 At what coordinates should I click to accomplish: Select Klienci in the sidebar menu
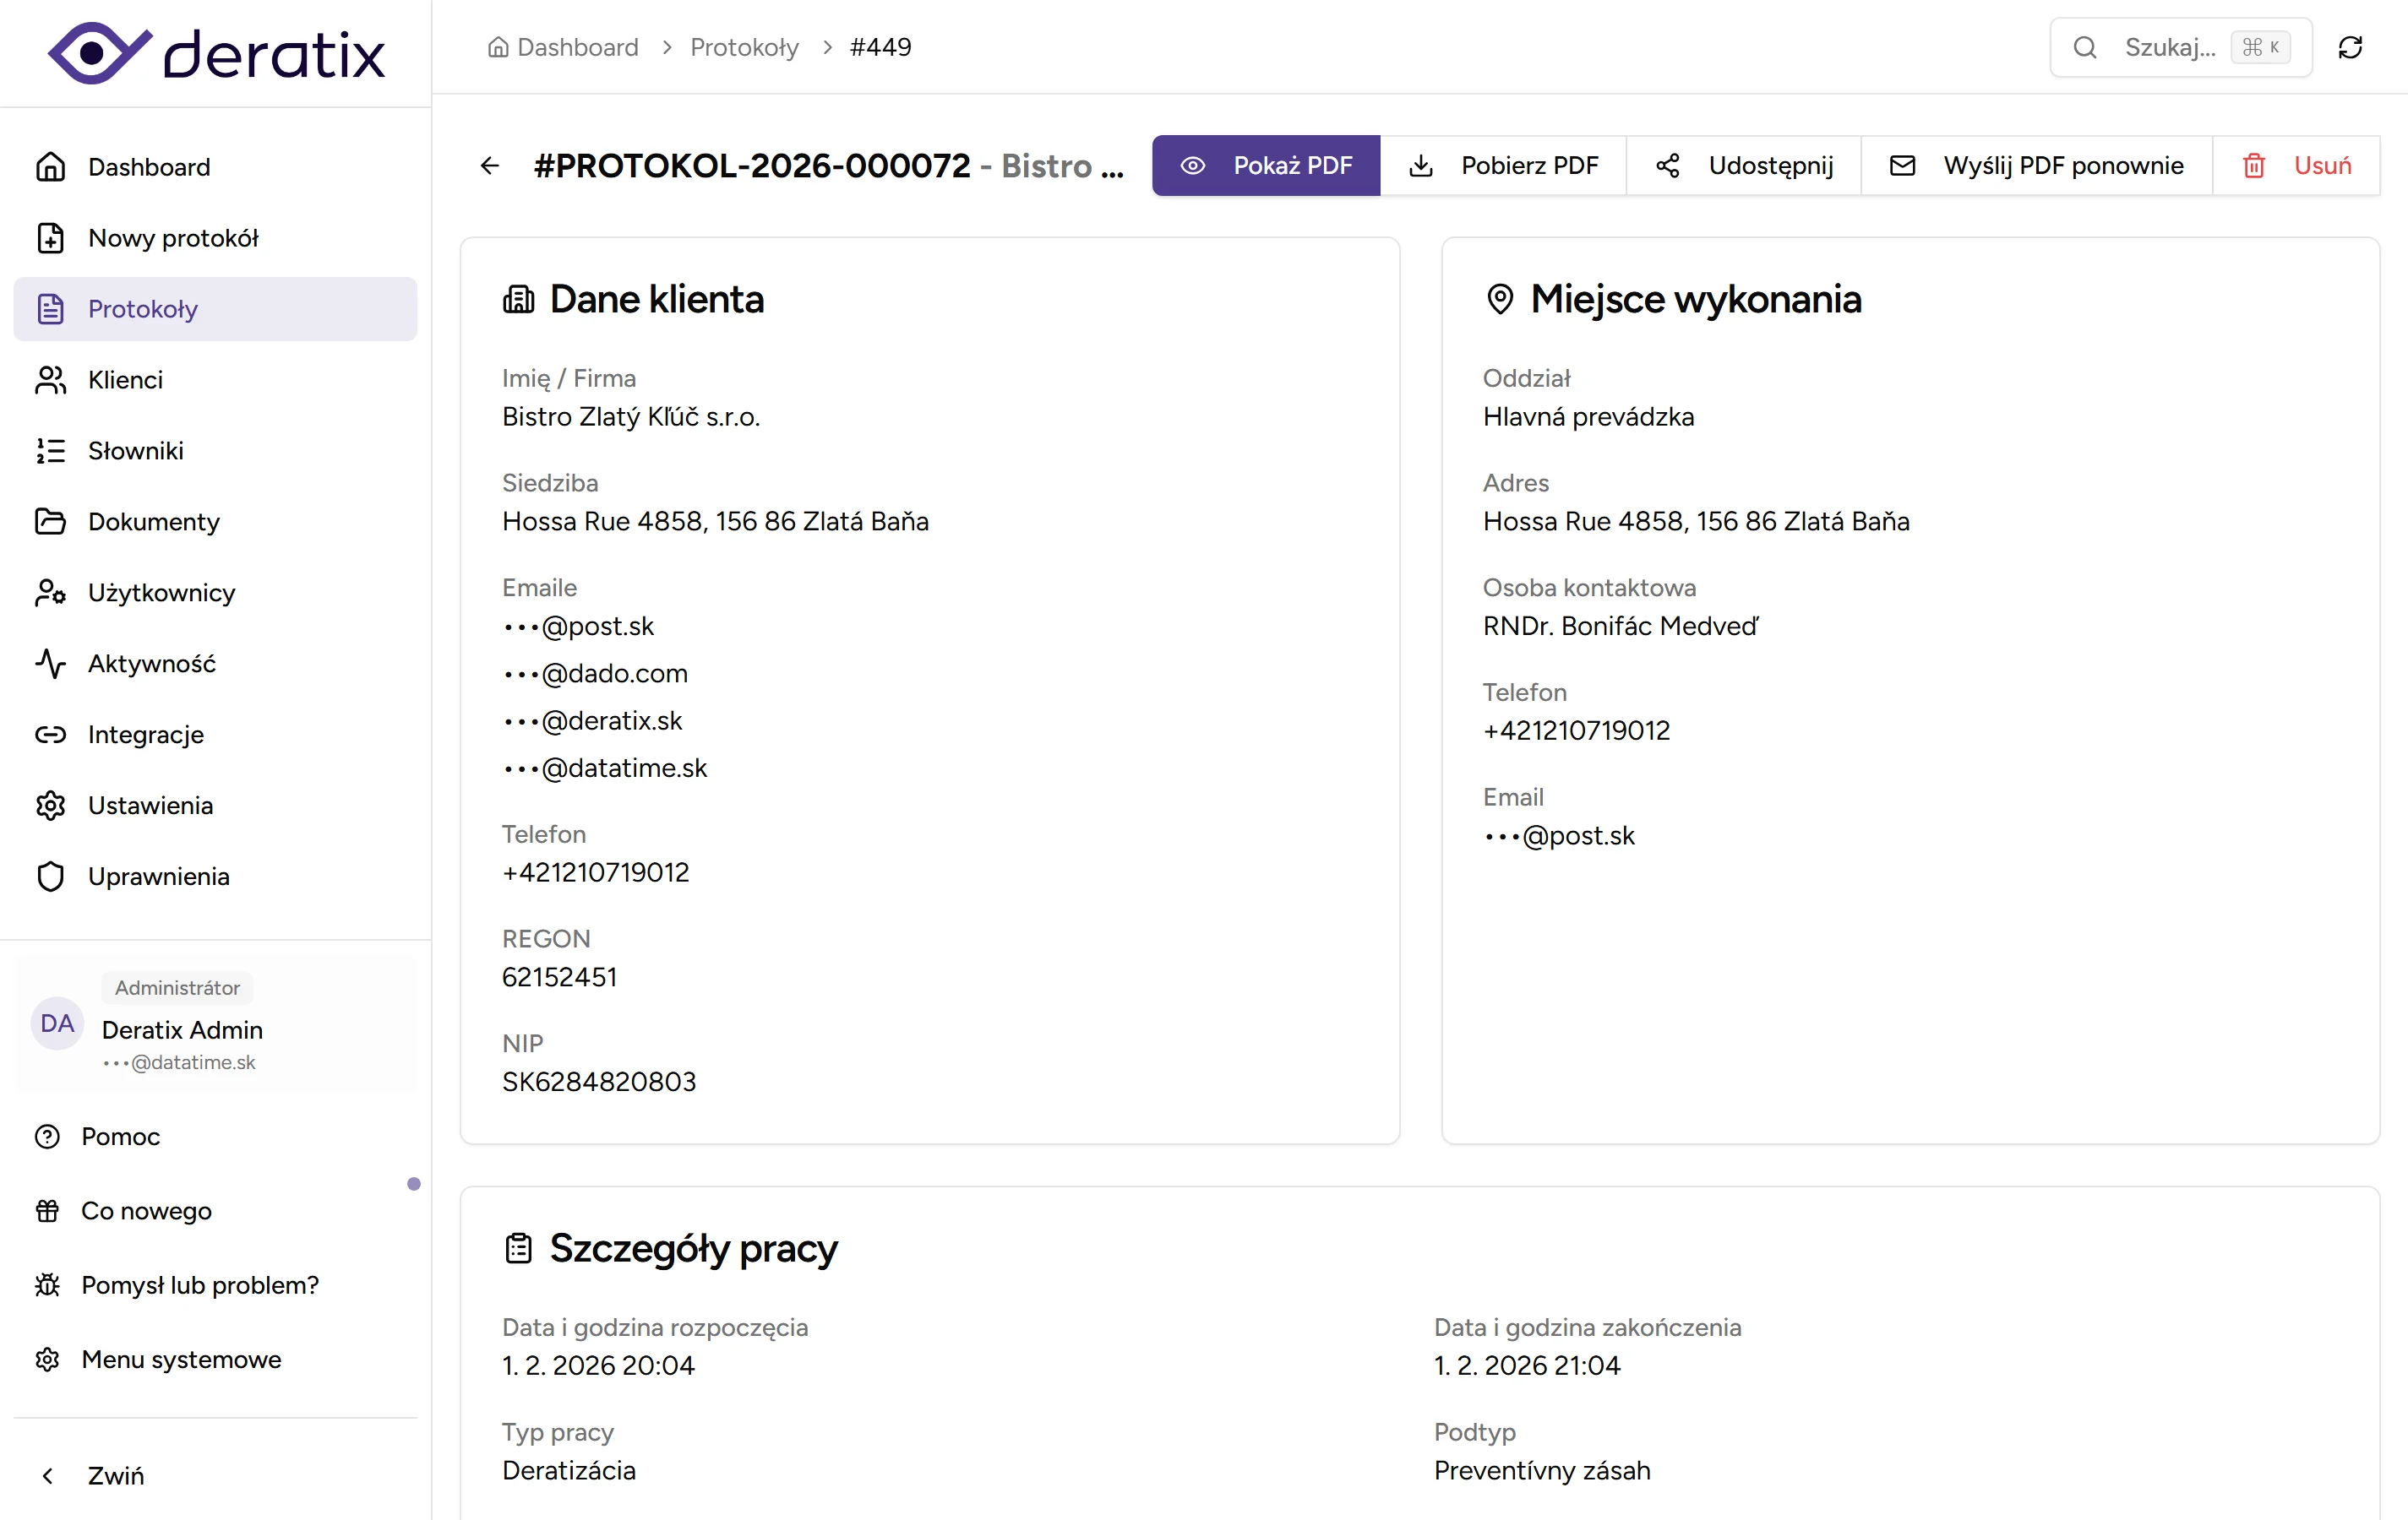coord(125,380)
